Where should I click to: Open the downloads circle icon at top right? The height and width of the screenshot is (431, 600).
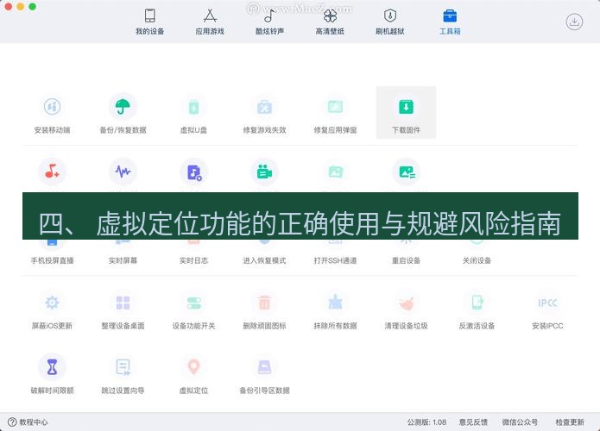pyautogui.click(x=574, y=22)
